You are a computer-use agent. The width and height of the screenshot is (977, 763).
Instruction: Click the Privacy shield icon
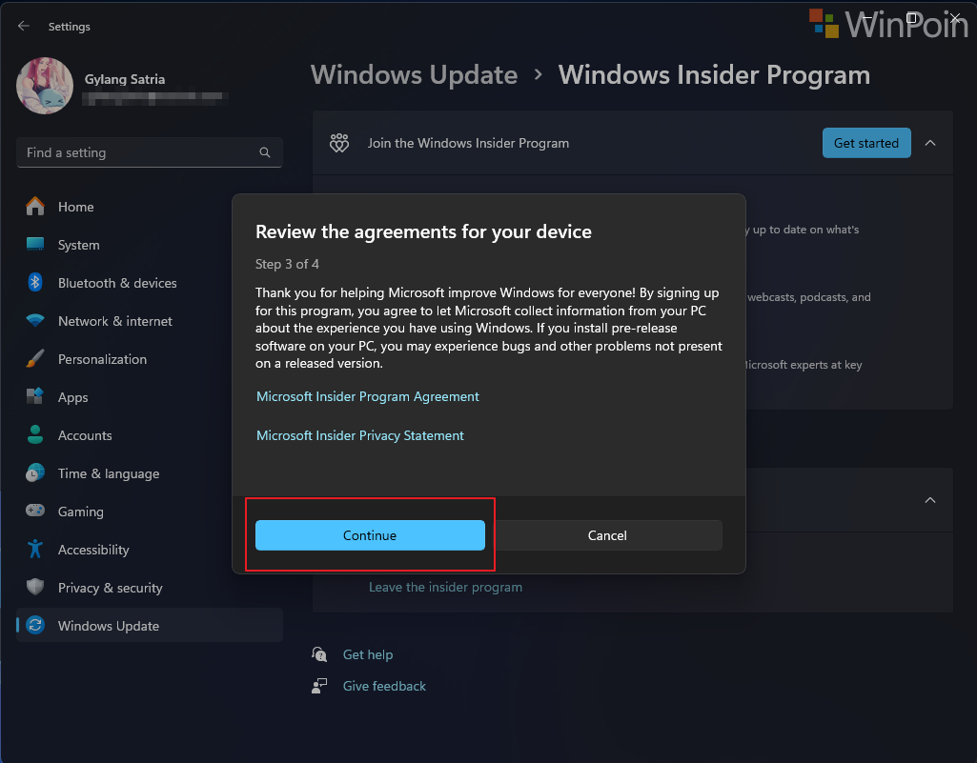tap(35, 587)
